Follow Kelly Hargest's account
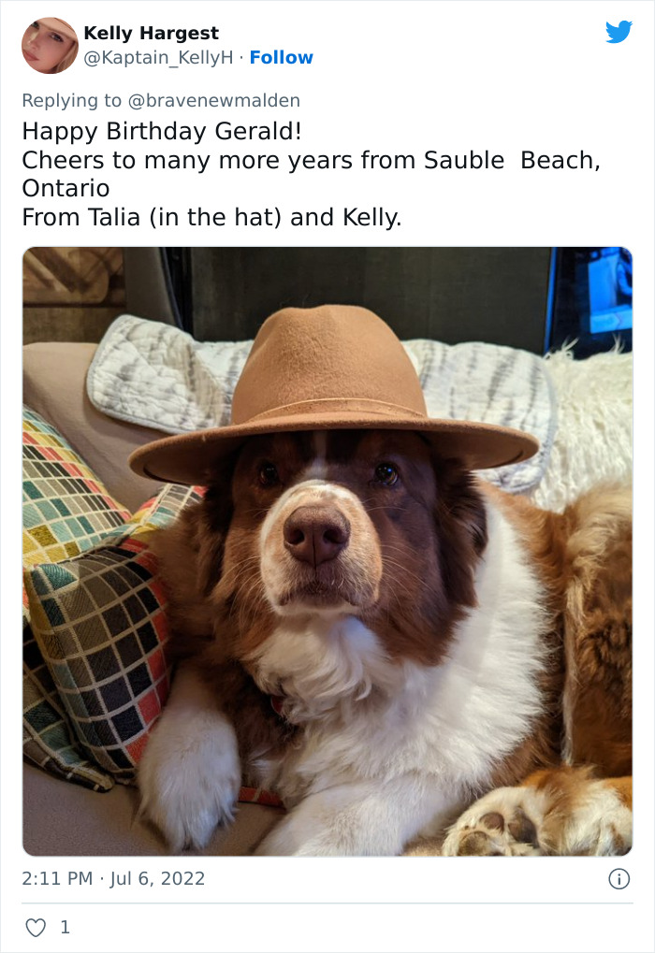This screenshot has height=953, width=655. coord(281,57)
